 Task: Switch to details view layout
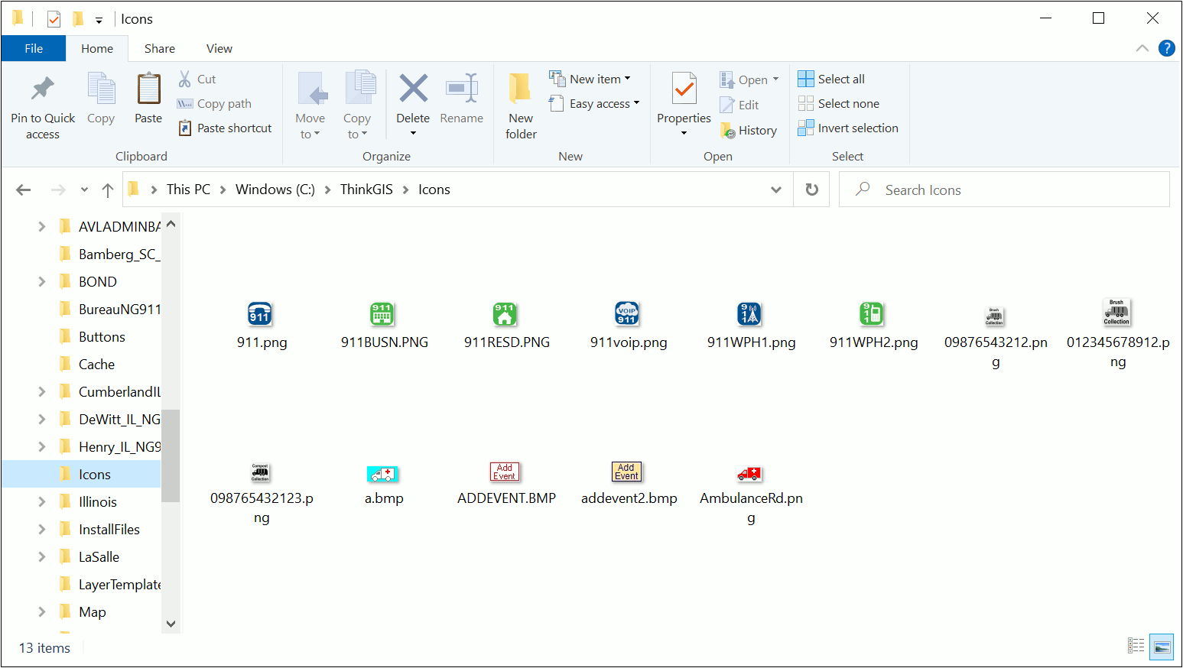pos(1136,647)
